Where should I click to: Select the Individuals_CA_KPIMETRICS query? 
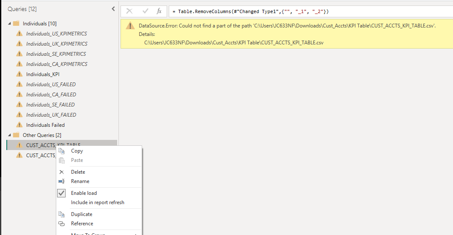[x=57, y=64]
